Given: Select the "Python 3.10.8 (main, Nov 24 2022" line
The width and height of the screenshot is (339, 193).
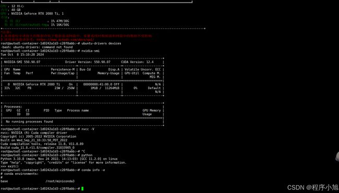Looking at the screenshot, I should click(x=59, y=159).
